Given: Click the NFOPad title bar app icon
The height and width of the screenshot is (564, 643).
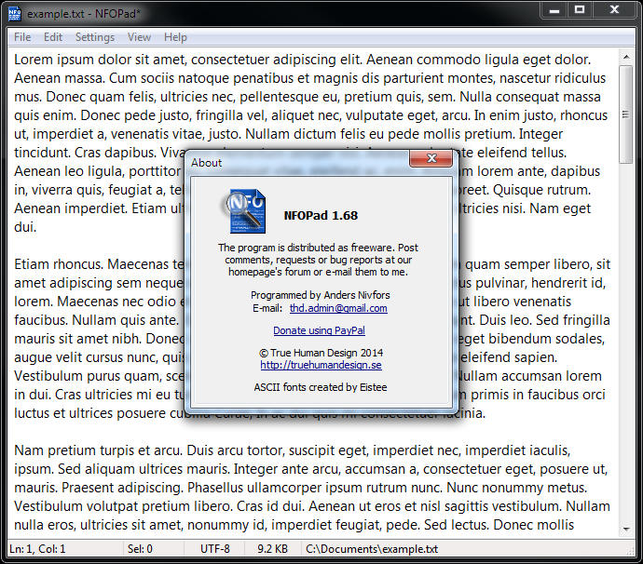Looking at the screenshot, I should (x=14, y=14).
